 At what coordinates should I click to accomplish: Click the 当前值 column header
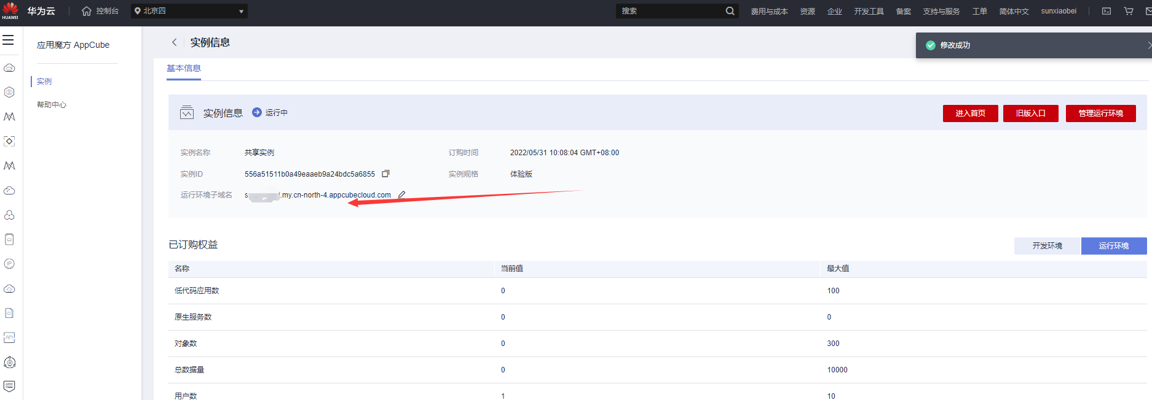[x=512, y=269]
